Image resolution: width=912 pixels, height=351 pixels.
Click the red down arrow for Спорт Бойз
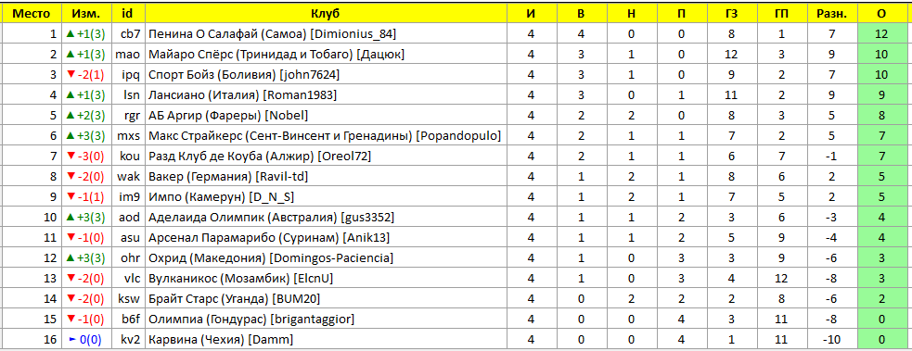(71, 75)
